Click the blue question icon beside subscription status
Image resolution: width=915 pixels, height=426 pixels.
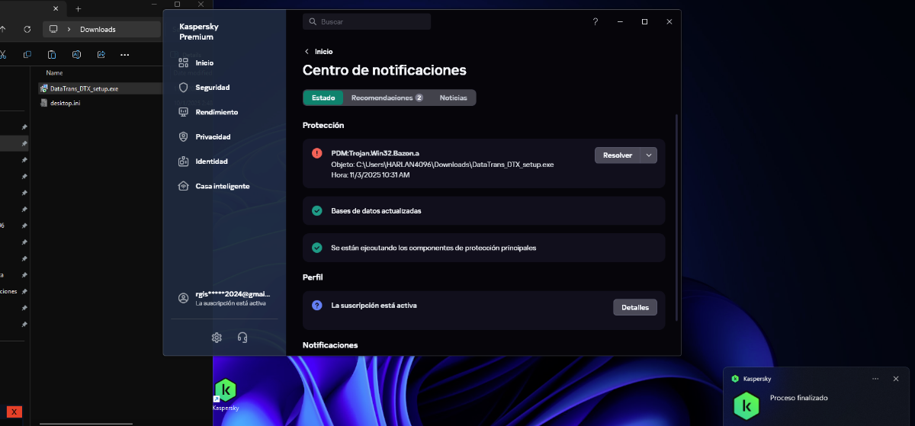(x=317, y=305)
